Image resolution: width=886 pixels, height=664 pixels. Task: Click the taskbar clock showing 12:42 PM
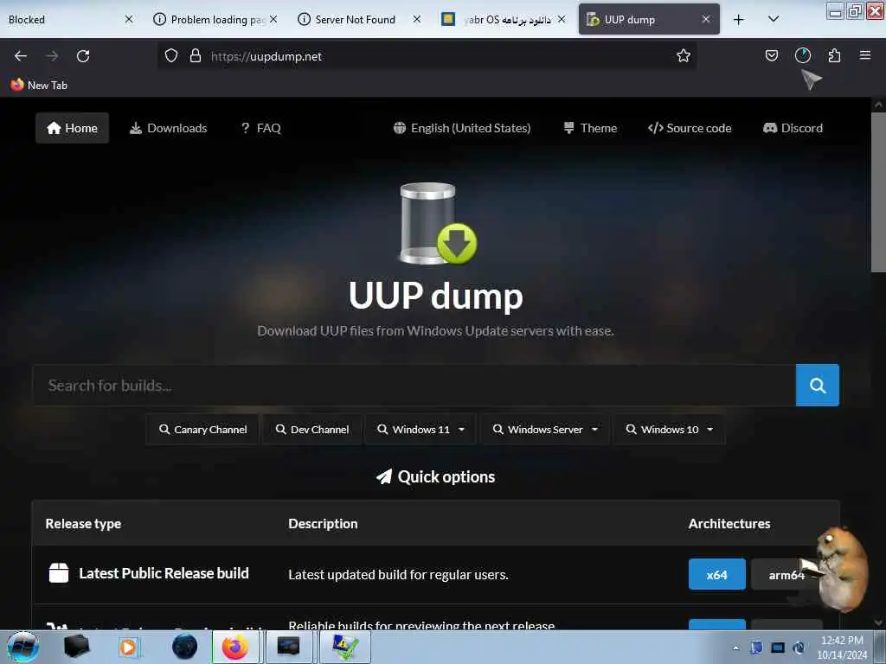tap(842, 648)
